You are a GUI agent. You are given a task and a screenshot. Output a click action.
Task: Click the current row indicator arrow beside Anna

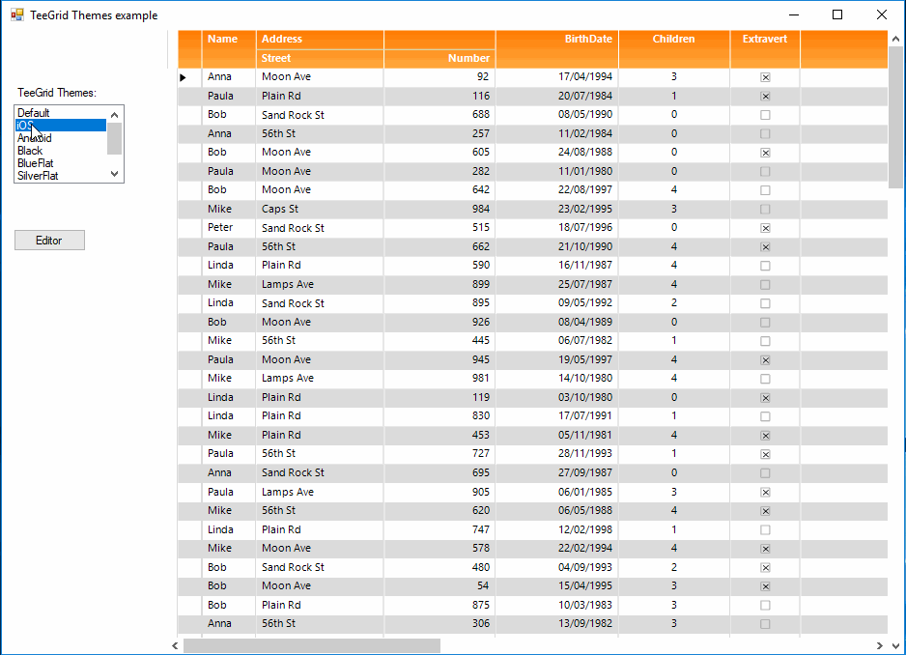click(x=183, y=76)
